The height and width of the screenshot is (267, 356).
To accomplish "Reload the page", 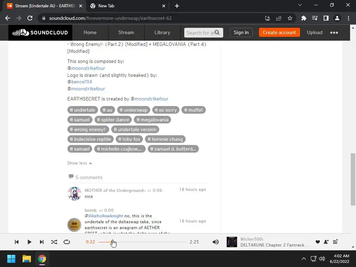I will coord(30,18).
